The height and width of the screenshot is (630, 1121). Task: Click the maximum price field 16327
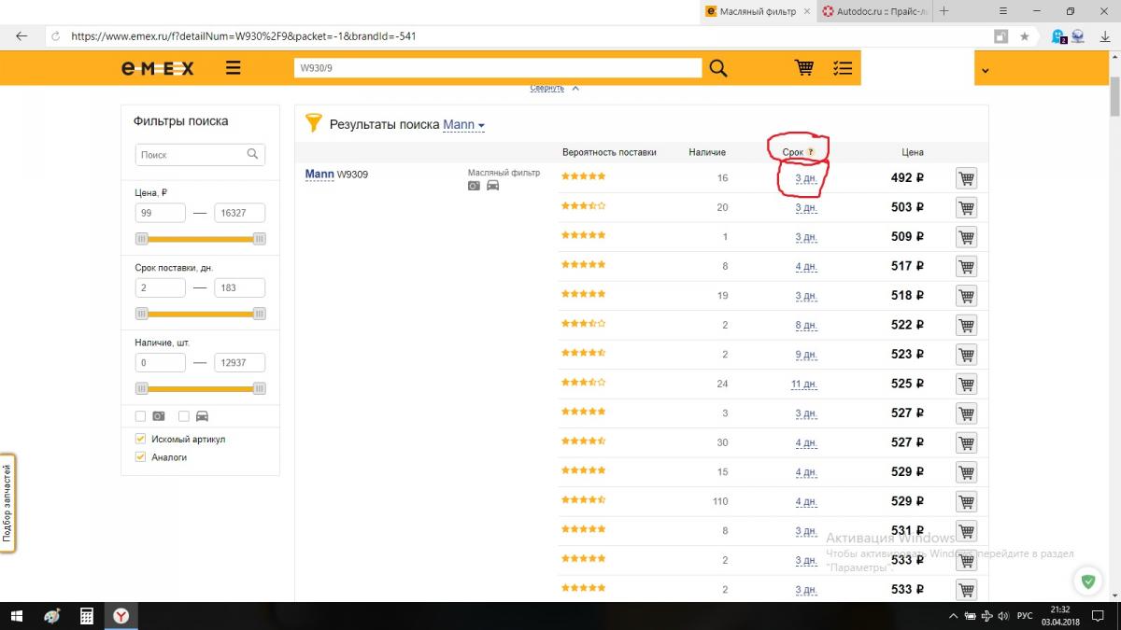[x=239, y=214]
